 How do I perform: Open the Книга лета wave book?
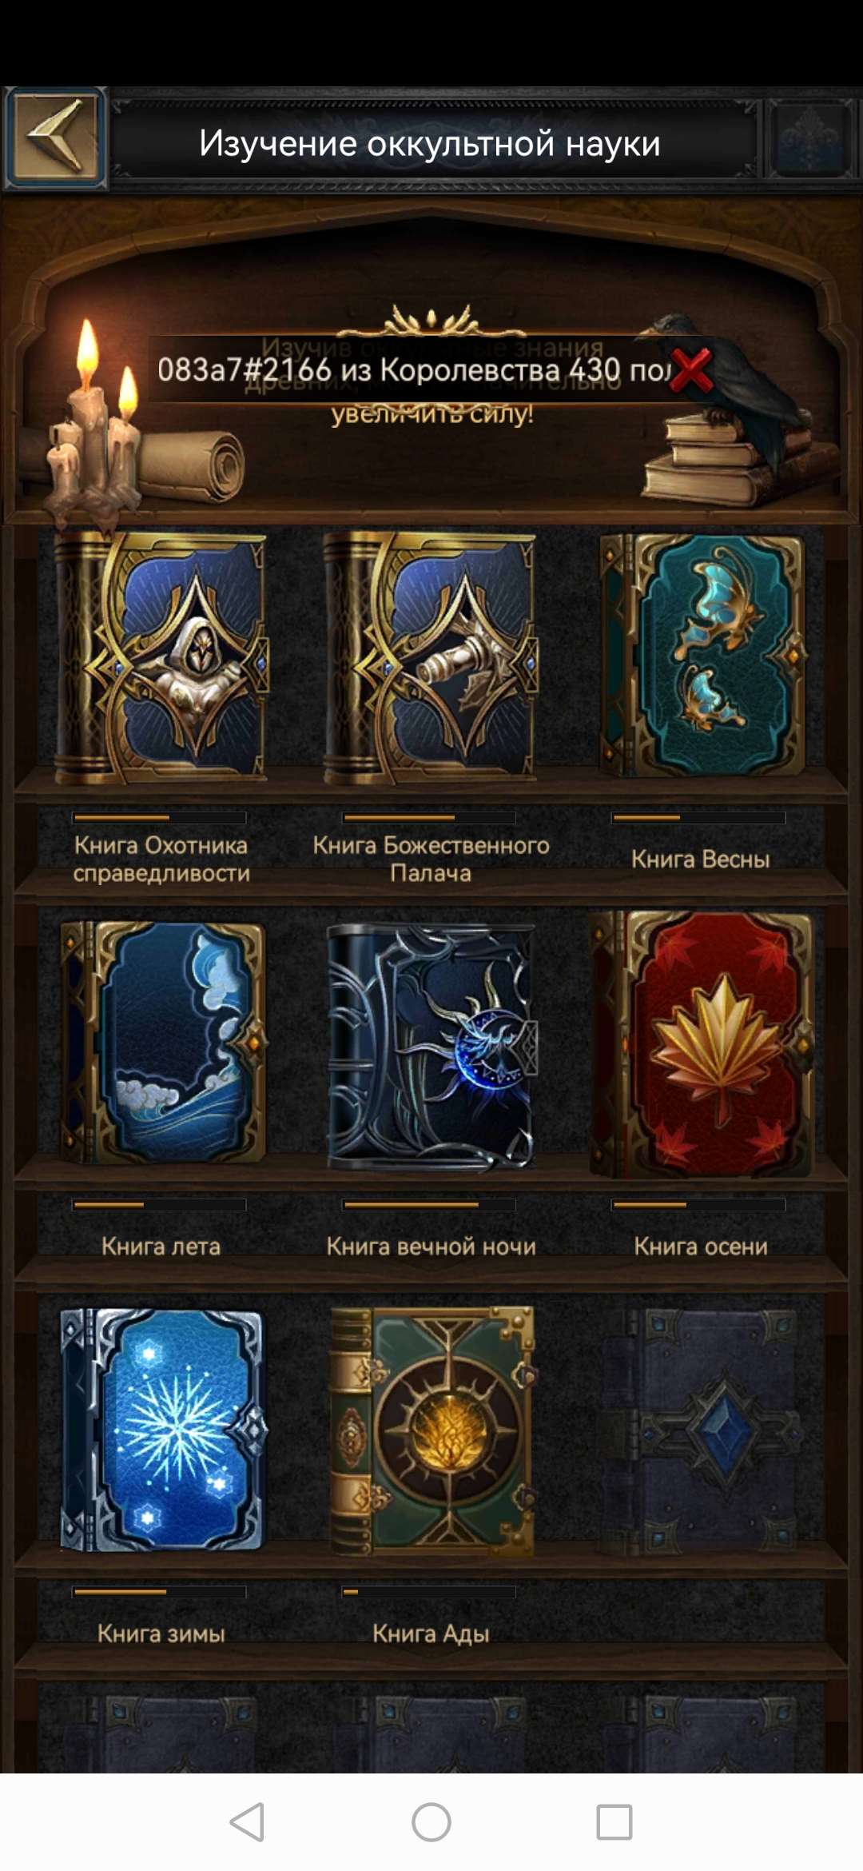pyautogui.click(x=163, y=1043)
